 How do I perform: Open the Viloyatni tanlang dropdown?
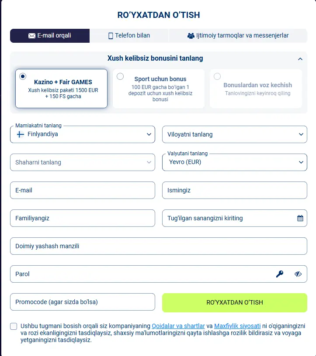(234, 134)
